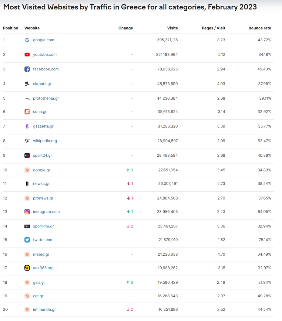Click the Twitter bird icon
The height and width of the screenshot is (321, 282).
pyautogui.click(x=27, y=240)
